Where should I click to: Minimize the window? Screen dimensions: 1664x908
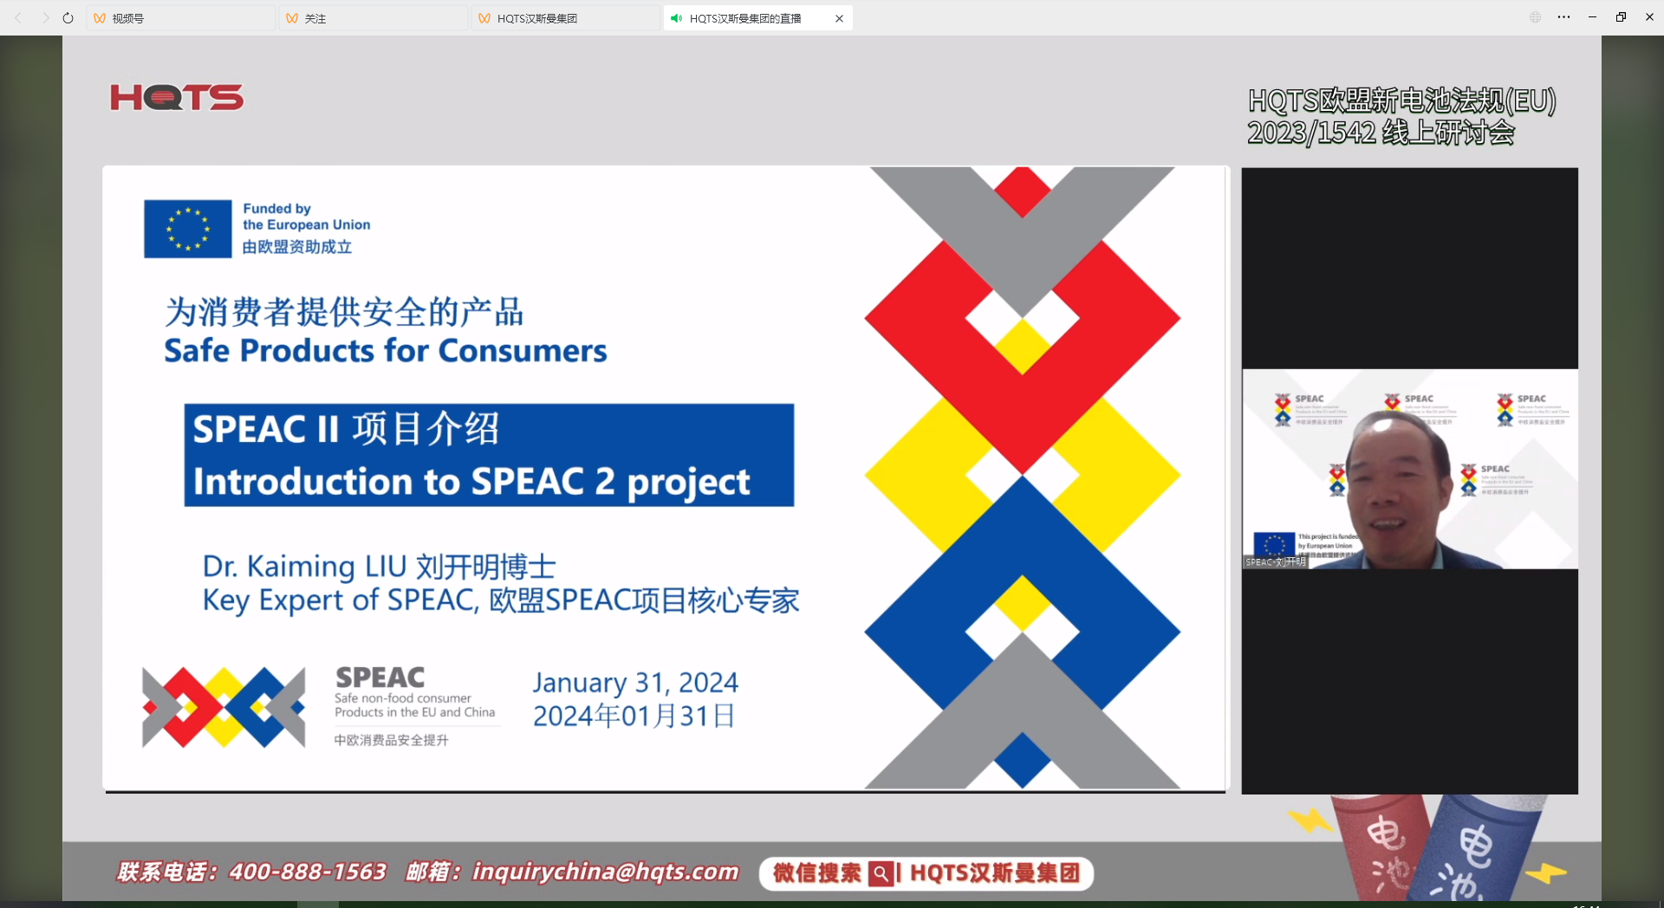point(1592,17)
